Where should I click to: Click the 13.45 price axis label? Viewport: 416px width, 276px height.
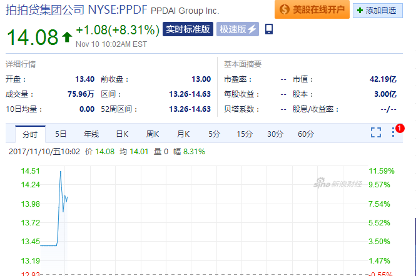[30, 242]
